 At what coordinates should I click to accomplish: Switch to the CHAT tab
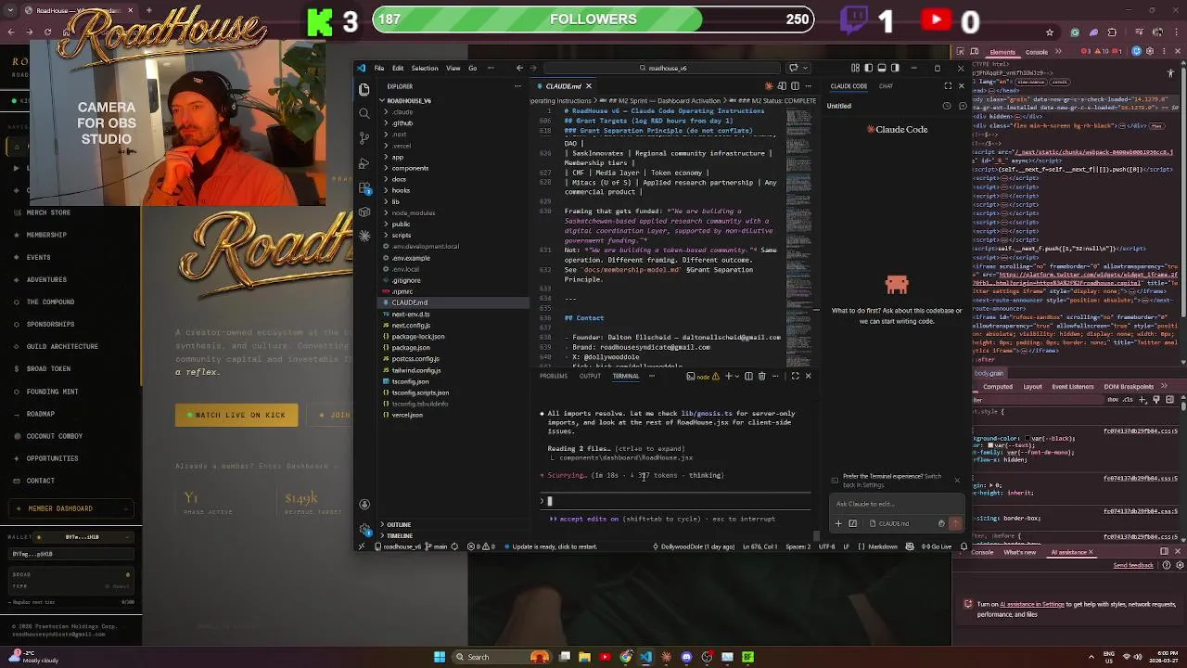point(886,86)
